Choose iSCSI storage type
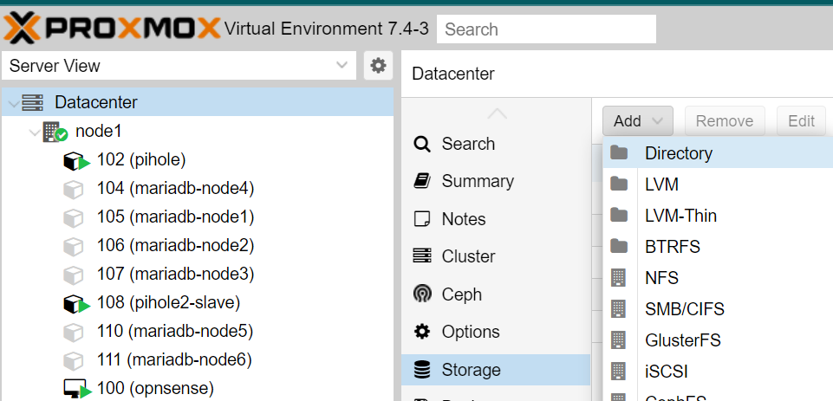 pyautogui.click(x=719, y=371)
